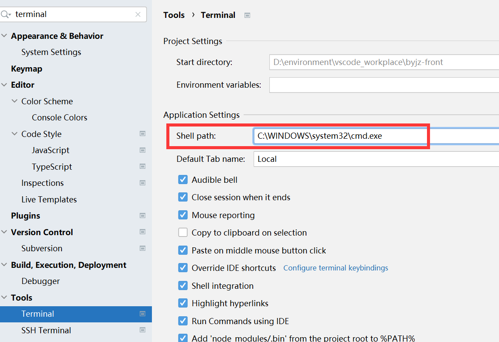Open TypeScript code style settings
The height and width of the screenshot is (342, 499).
coord(52,167)
